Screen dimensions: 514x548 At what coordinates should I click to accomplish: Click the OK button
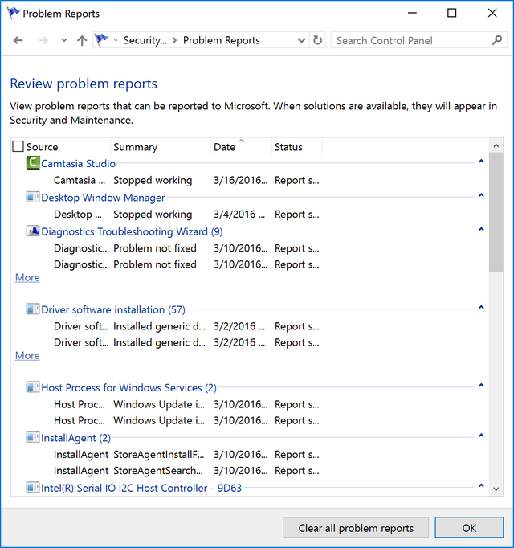pyautogui.click(x=469, y=527)
